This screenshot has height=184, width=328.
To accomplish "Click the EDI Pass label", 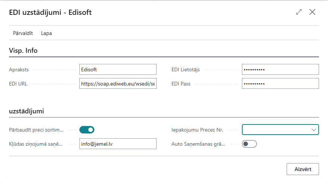I will pyautogui.click(x=181, y=84).
